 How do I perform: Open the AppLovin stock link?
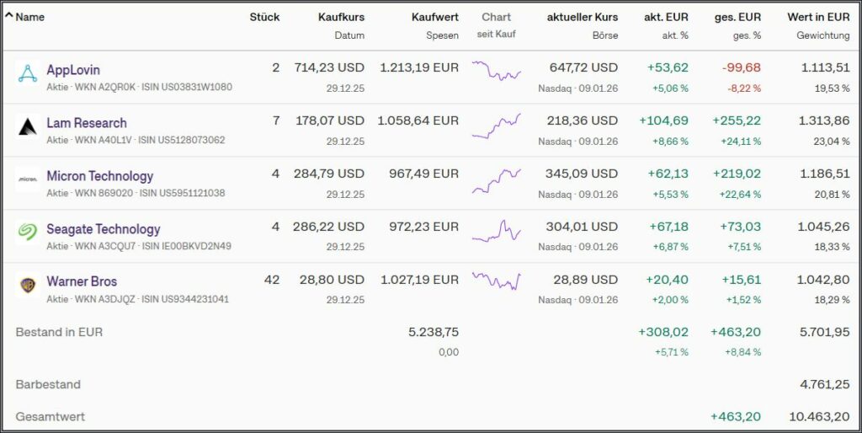click(x=73, y=70)
